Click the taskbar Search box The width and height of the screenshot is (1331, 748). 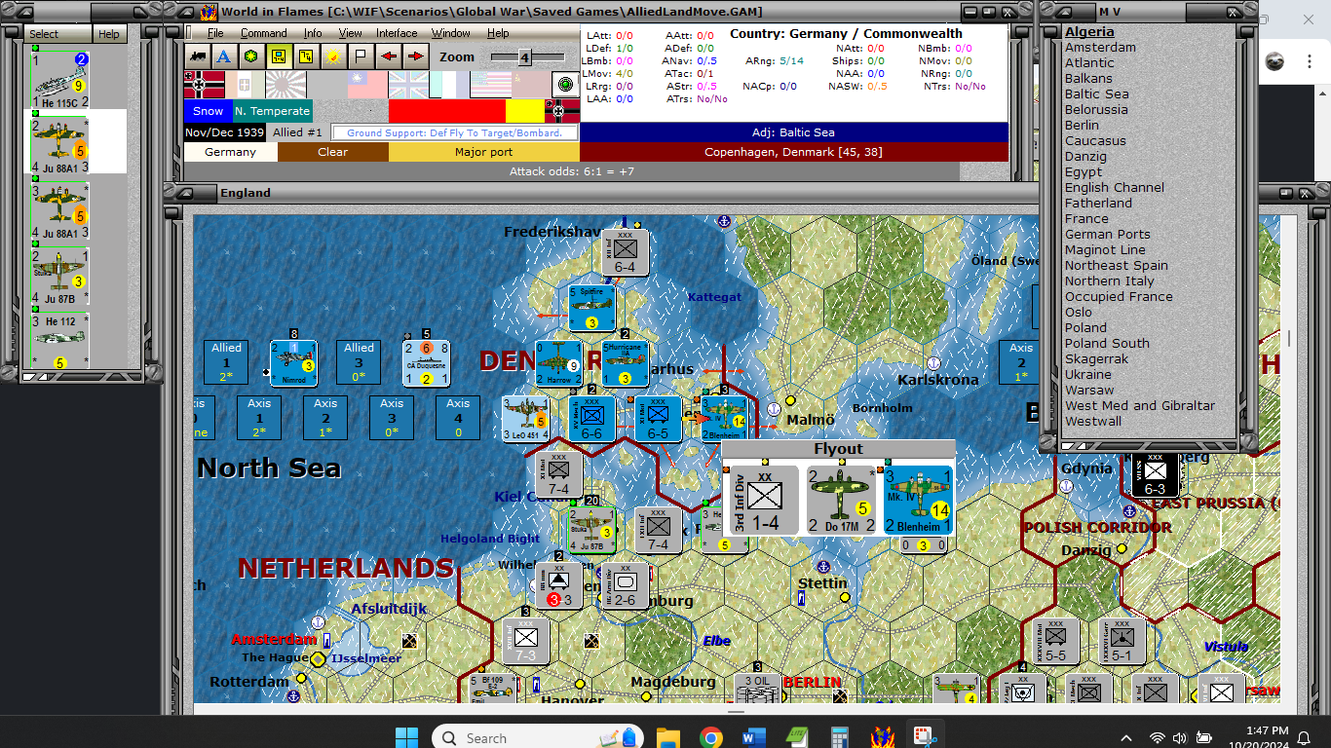coord(539,737)
